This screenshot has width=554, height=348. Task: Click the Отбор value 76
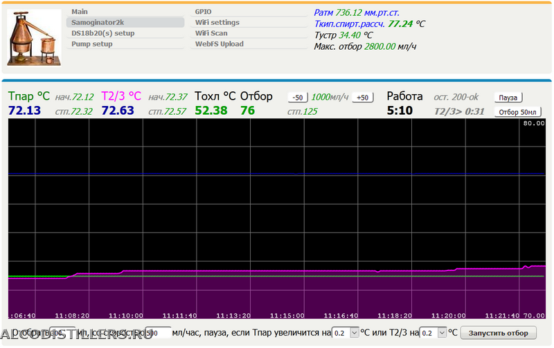(x=247, y=111)
